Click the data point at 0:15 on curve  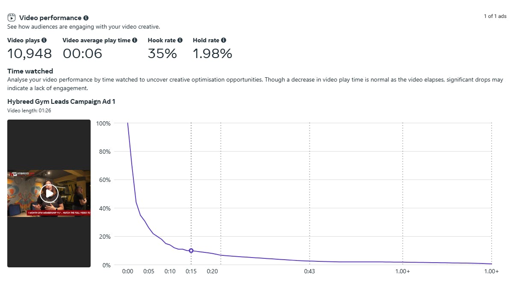tap(191, 251)
